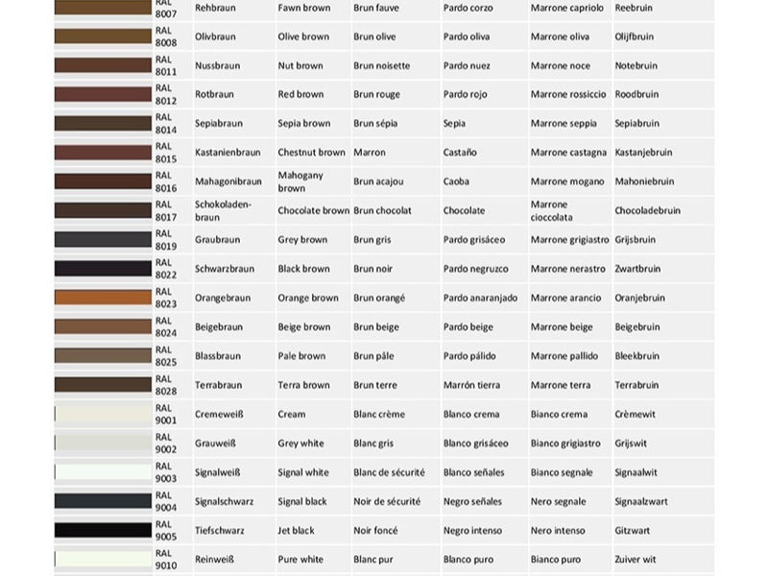Screen dimensions: 768x576
Task: Click the RAL 8008 olive brown swatch
Action: [x=103, y=36]
